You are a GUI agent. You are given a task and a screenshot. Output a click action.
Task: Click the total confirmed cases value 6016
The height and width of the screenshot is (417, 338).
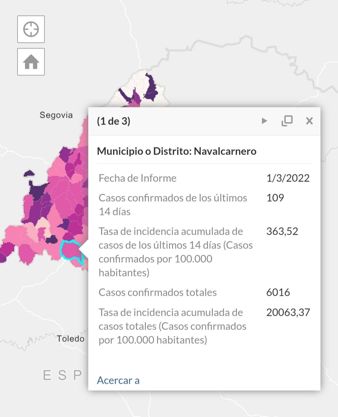tap(278, 292)
